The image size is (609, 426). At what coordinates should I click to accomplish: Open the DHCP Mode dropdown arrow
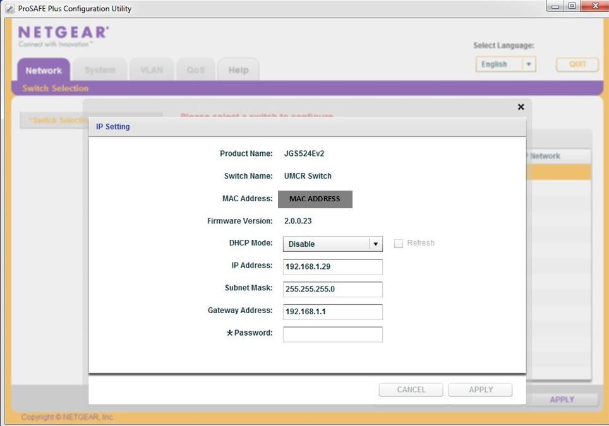[x=375, y=244]
